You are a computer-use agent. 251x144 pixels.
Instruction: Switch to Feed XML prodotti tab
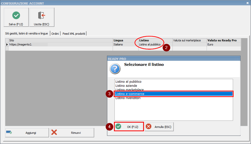tap(74, 34)
